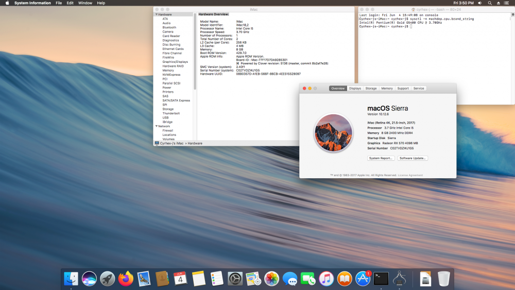Open Maps icon in dock
This screenshot has width=515, height=290.
point(253,279)
